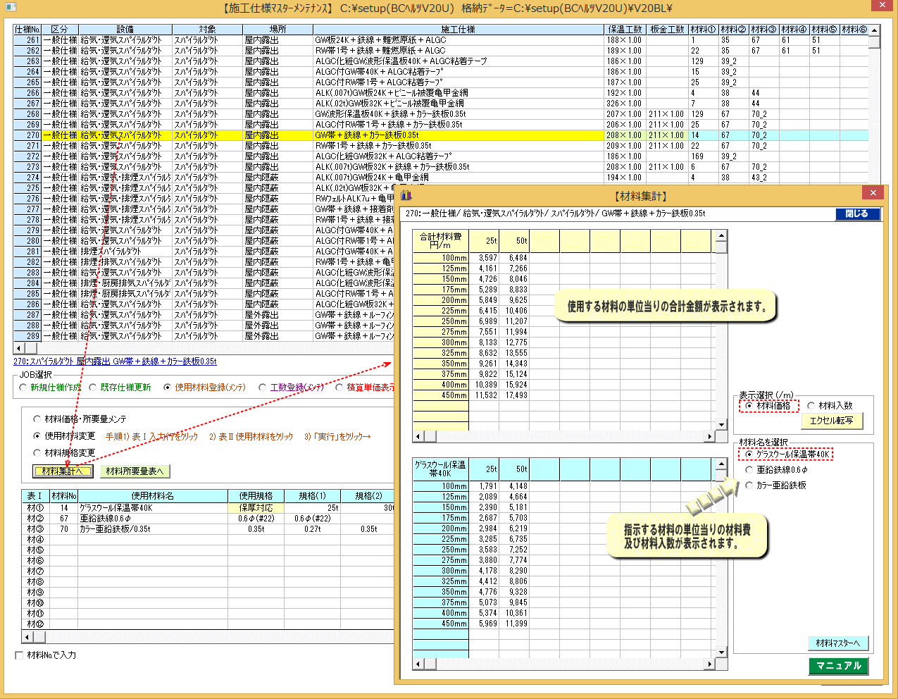Image resolution: width=898 pixels, height=699 pixels.
Task: Open 材料マスターへ button
Action: click(837, 643)
